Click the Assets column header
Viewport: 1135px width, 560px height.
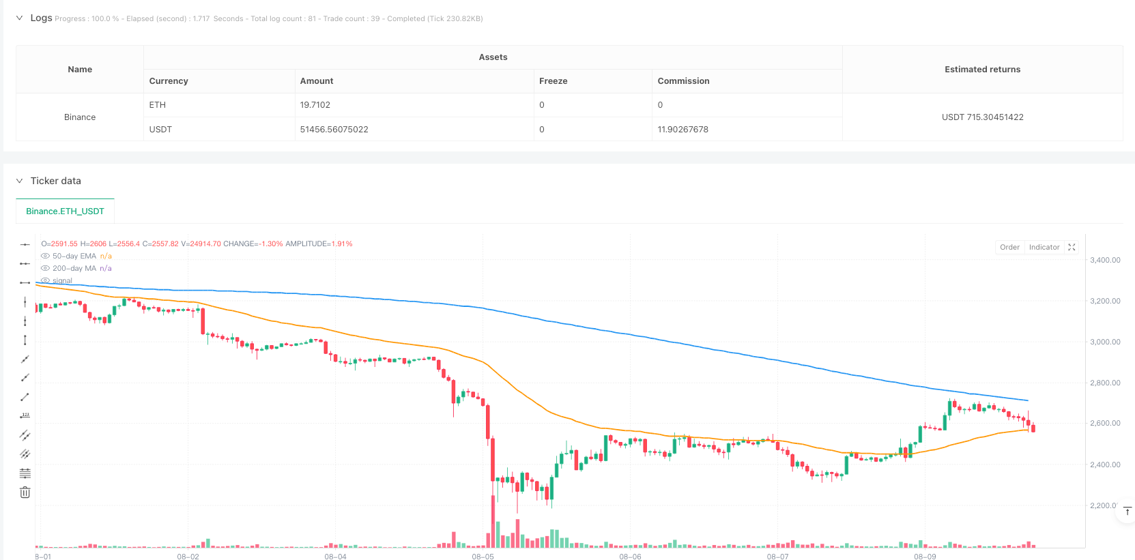pos(493,57)
